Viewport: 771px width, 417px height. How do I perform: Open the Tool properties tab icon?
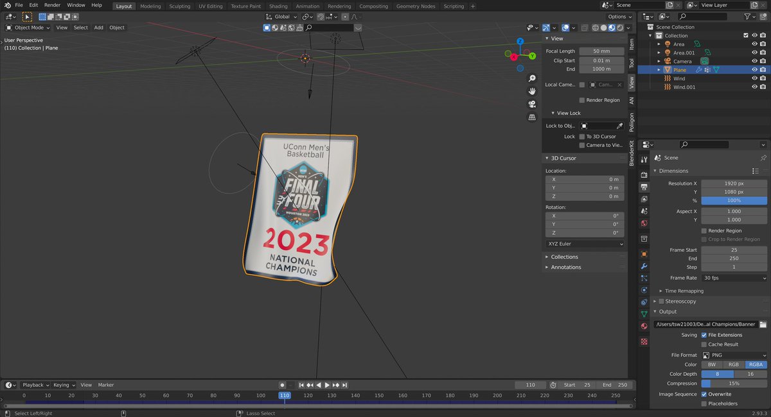644,159
